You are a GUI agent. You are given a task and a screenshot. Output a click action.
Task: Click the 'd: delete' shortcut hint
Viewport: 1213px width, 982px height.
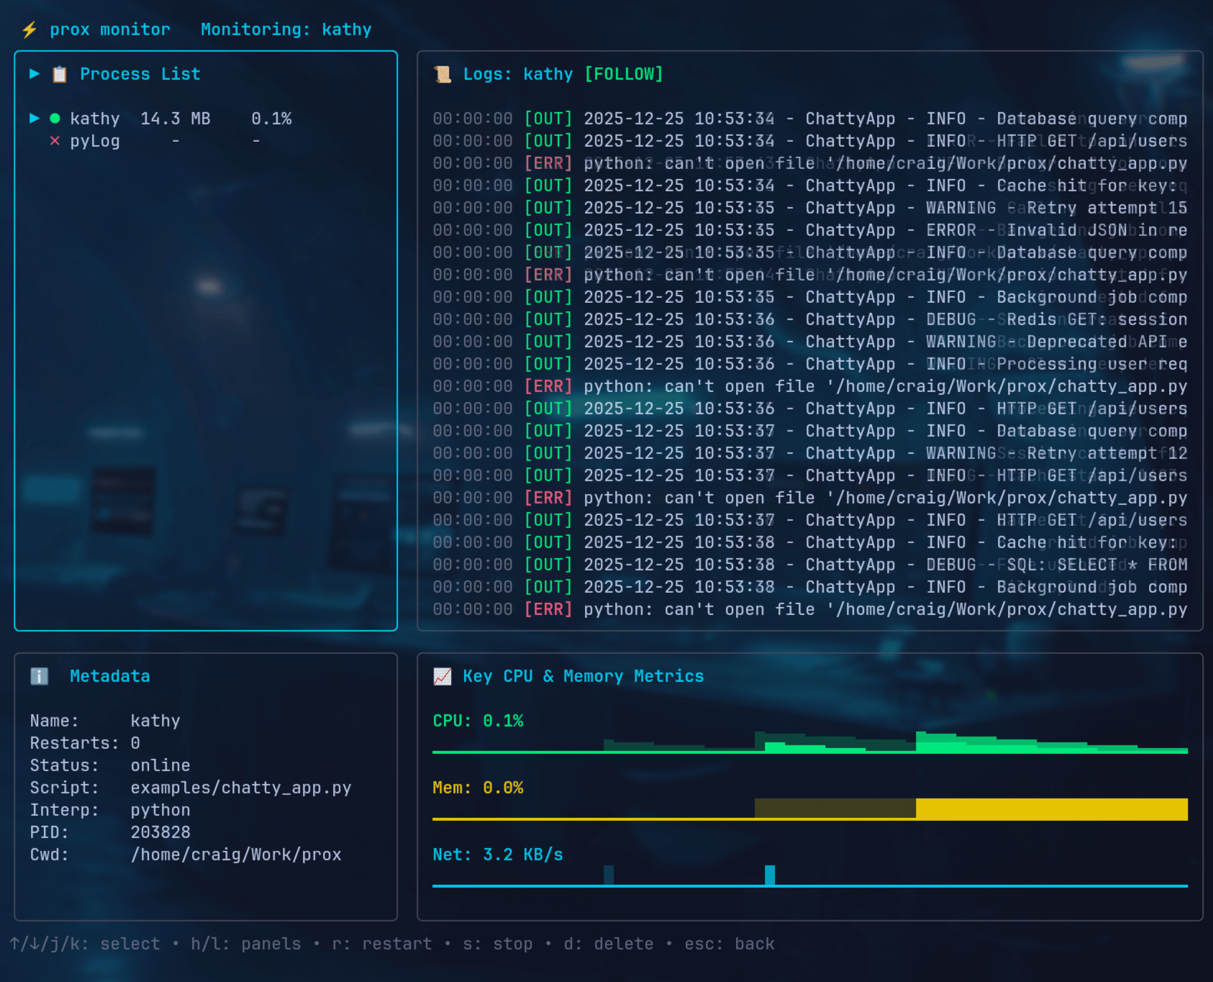point(609,944)
